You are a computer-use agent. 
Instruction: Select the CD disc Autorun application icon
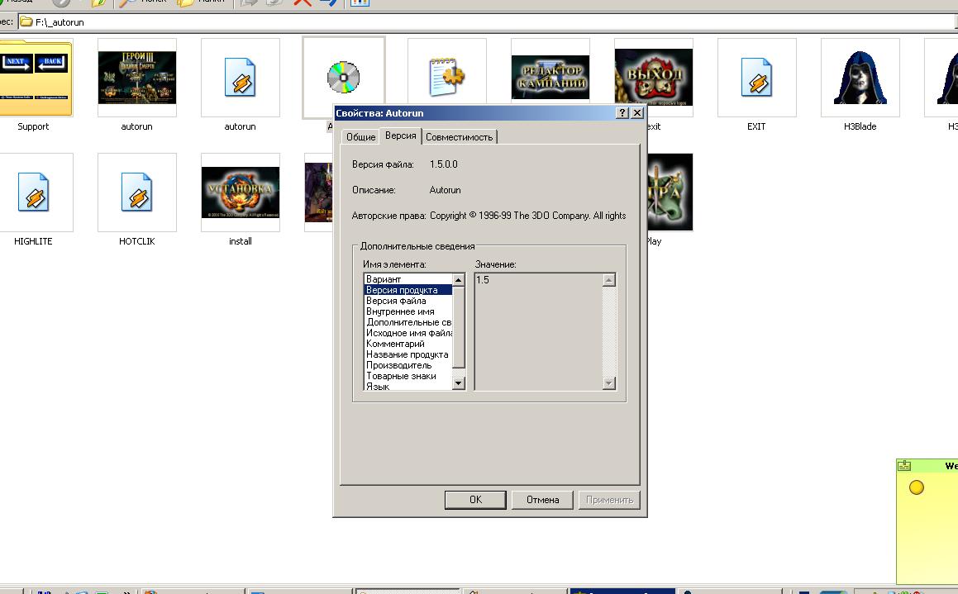(343, 77)
